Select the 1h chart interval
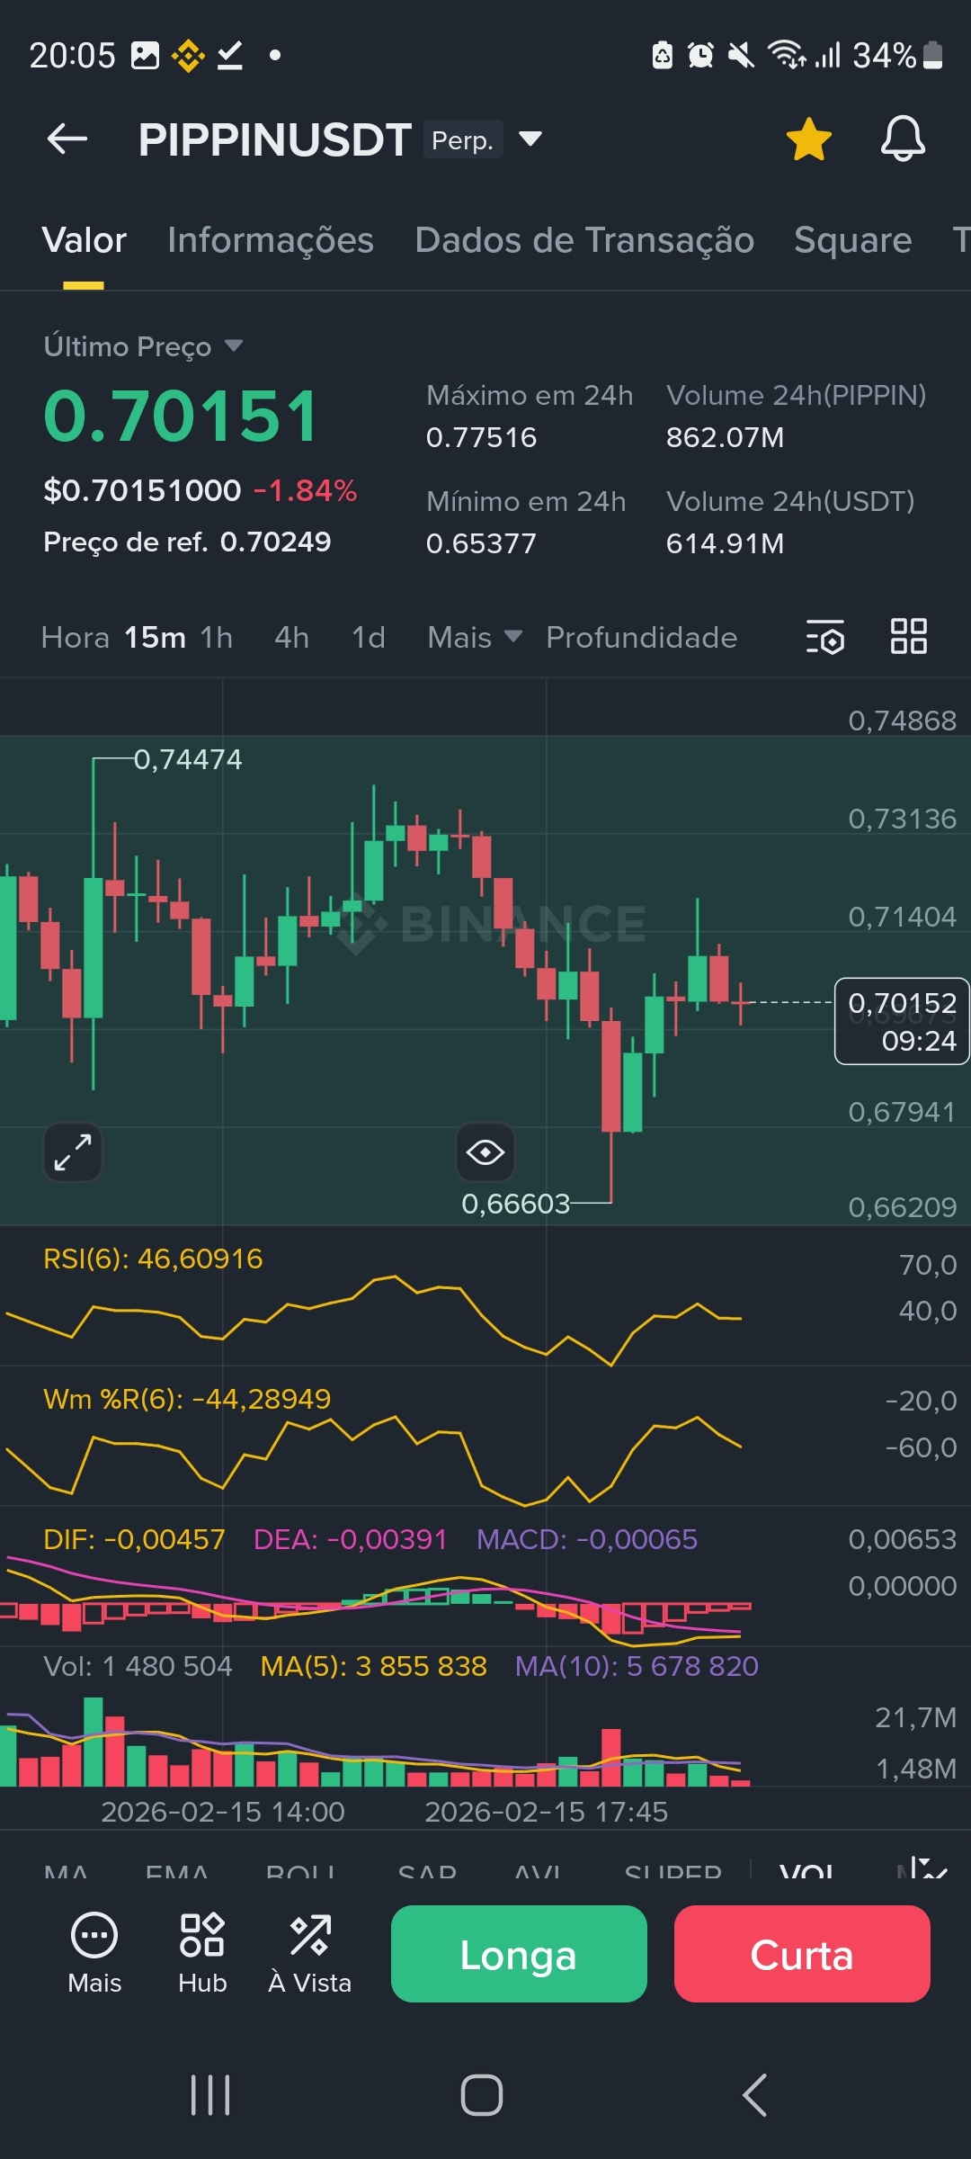 pyautogui.click(x=217, y=637)
